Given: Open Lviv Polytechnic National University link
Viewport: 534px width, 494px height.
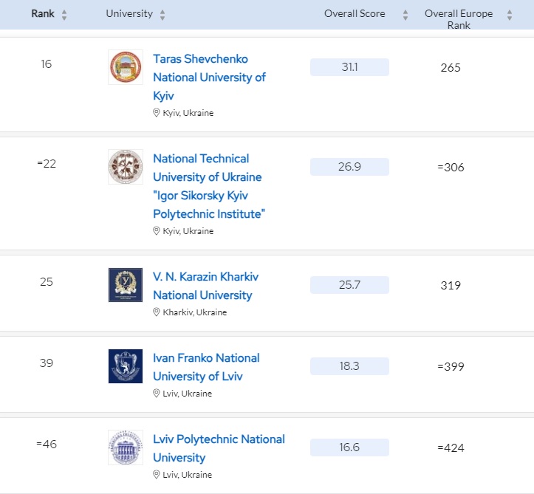Looking at the screenshot, I should click(219, 447).
